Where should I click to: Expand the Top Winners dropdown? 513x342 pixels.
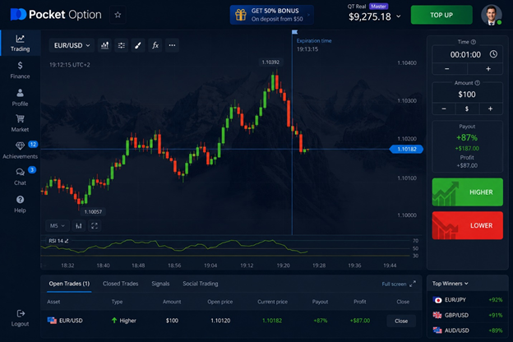click(451, 284)
